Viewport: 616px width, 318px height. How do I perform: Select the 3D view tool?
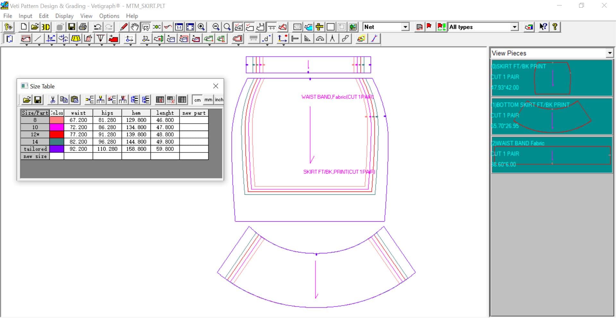coord(46,27)
